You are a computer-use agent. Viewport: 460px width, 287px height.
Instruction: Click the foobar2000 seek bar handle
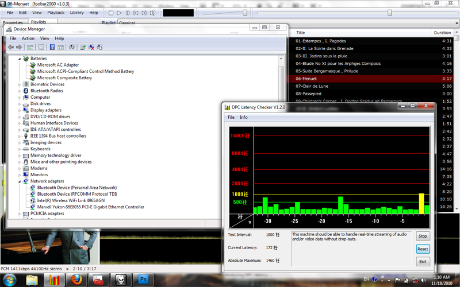[x=390, y=13]
